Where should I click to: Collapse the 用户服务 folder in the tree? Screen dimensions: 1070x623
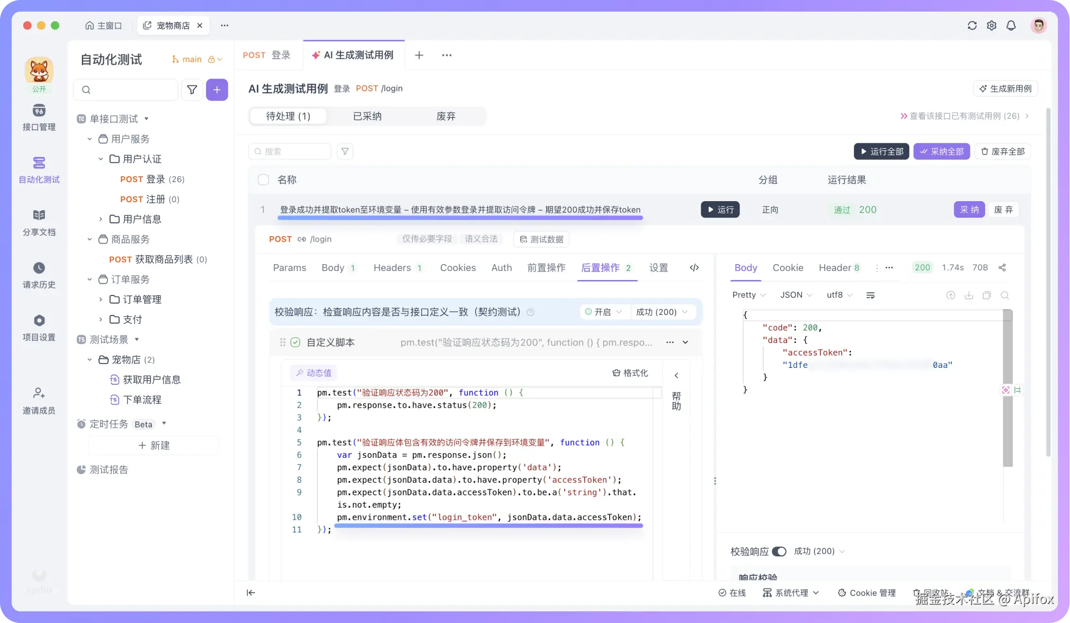pyautogui.click(x=90, y=139)
